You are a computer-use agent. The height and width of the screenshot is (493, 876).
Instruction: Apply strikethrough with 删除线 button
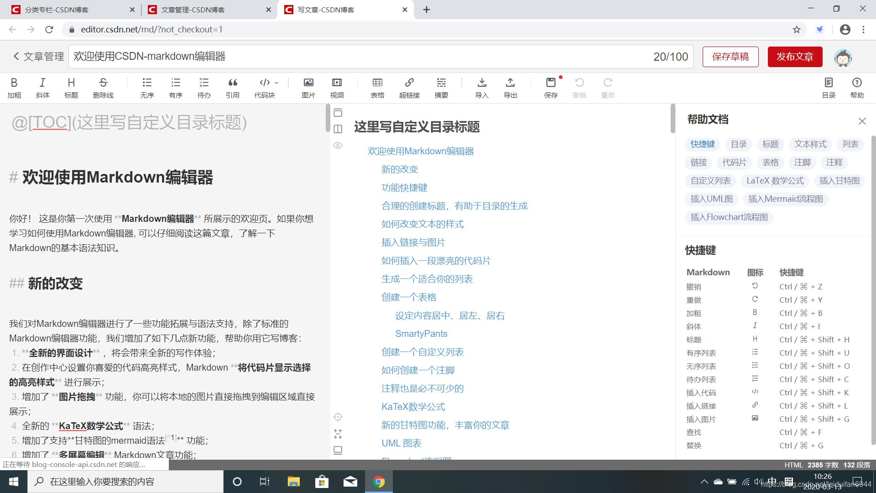103,88
